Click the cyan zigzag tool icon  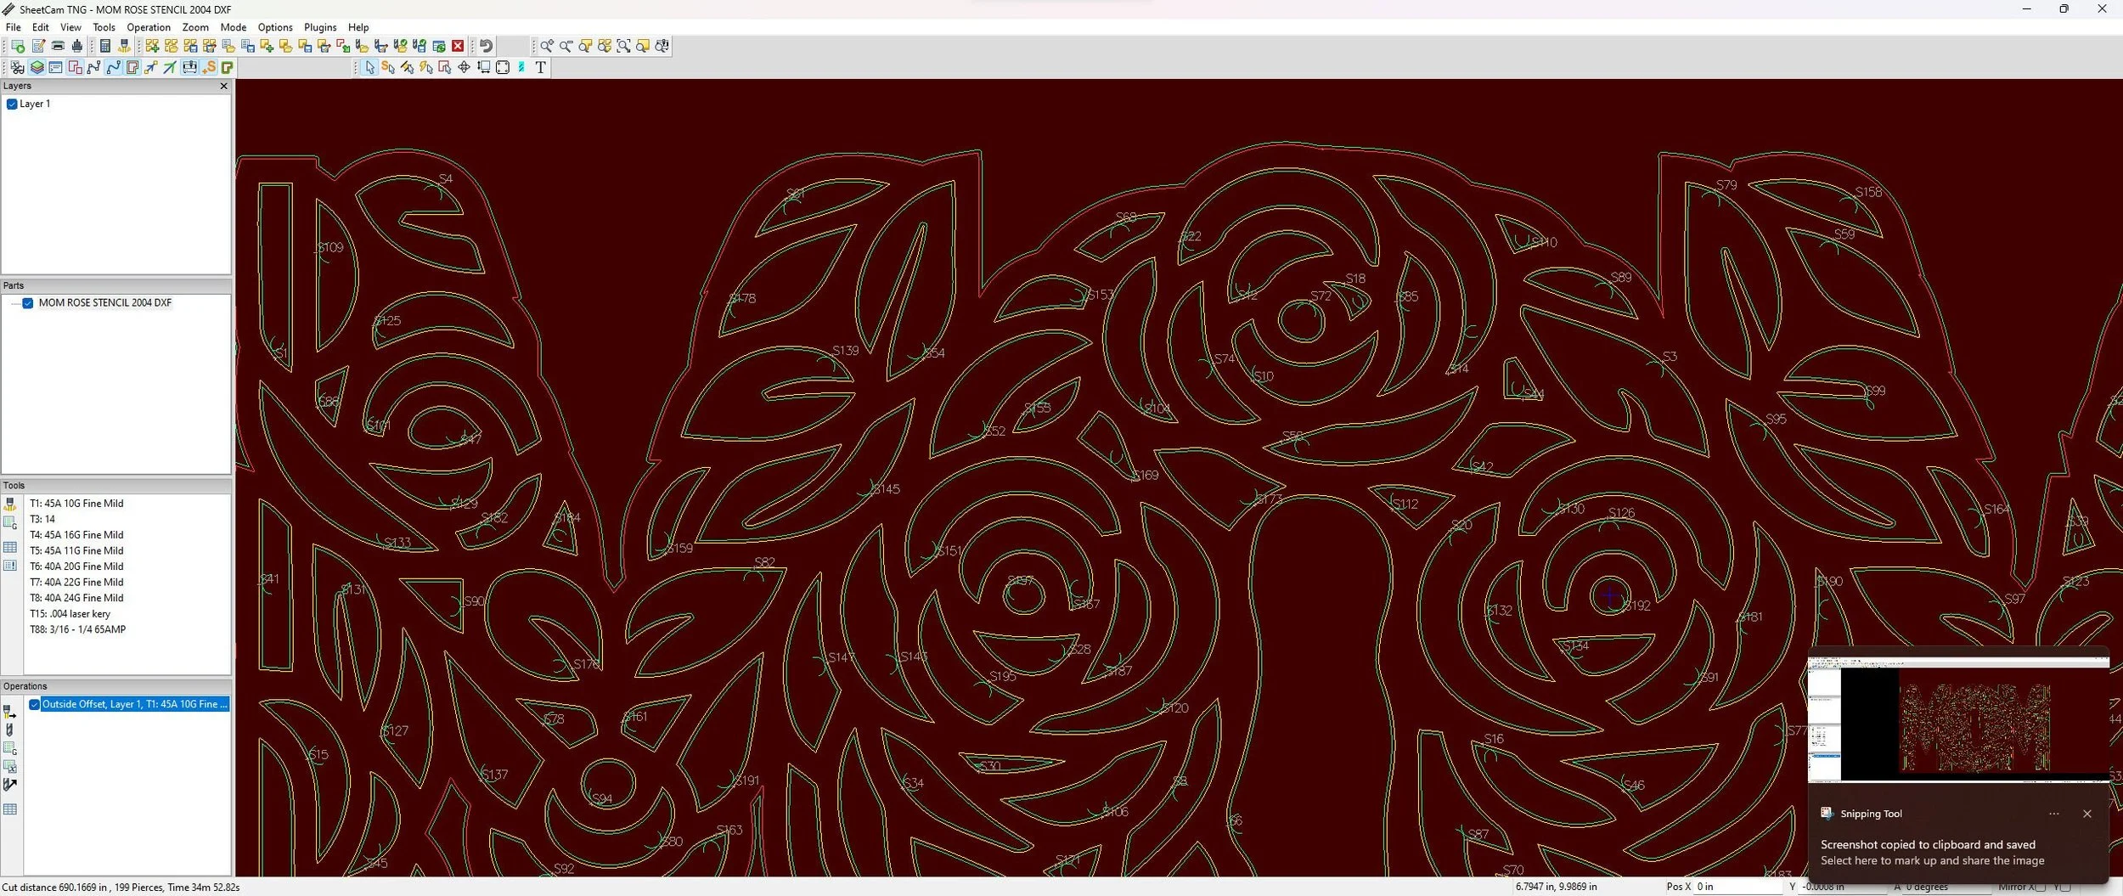521,67
